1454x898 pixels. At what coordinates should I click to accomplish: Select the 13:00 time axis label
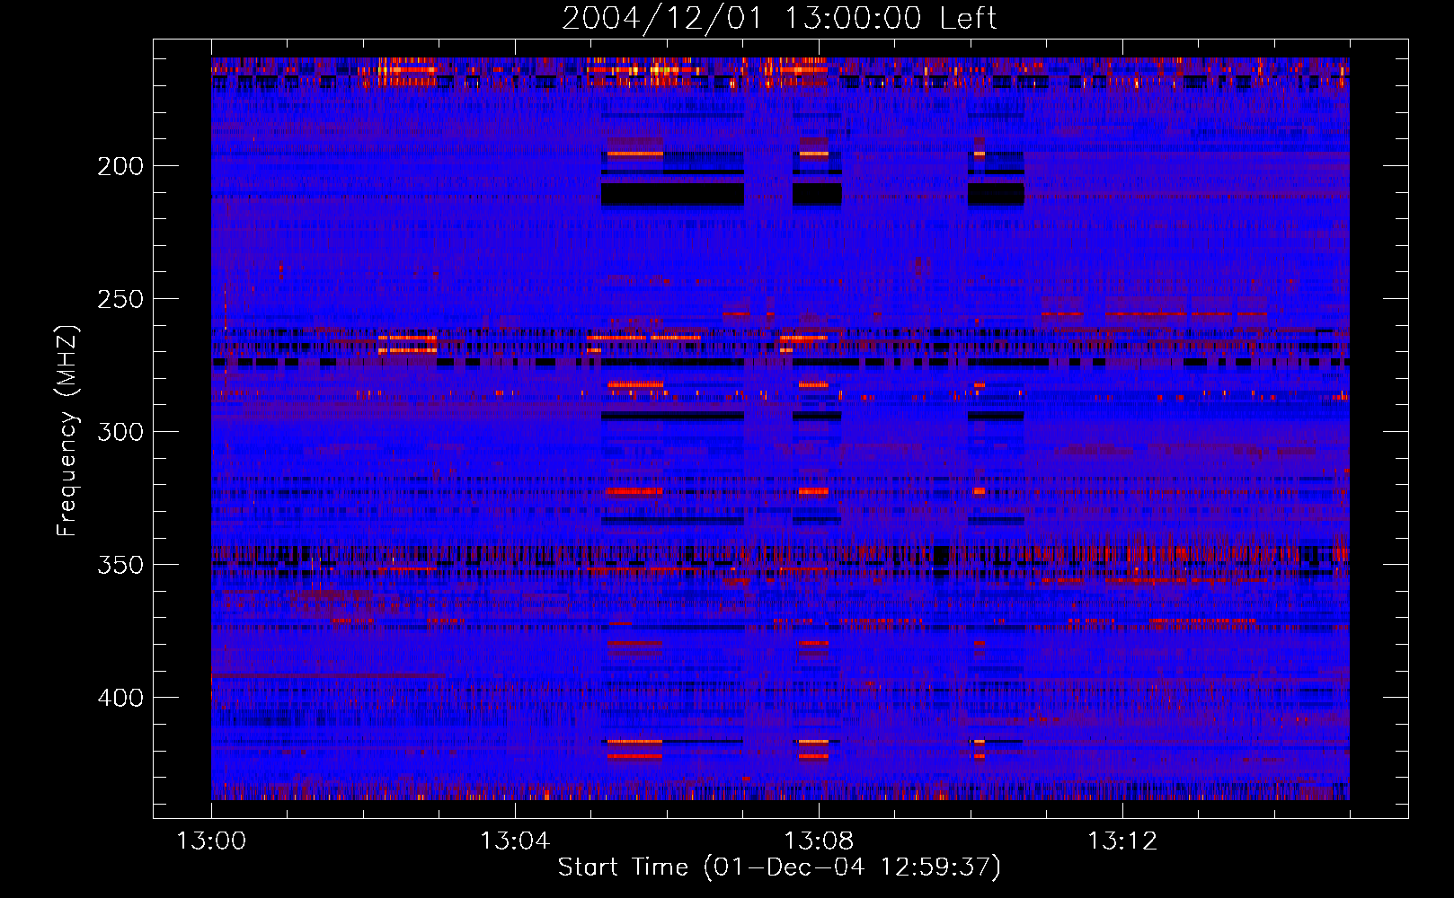[x=211, y=841]
